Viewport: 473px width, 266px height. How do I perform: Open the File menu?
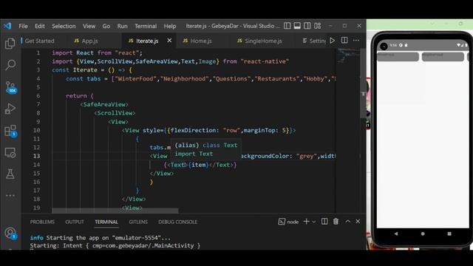coord(23,27)
